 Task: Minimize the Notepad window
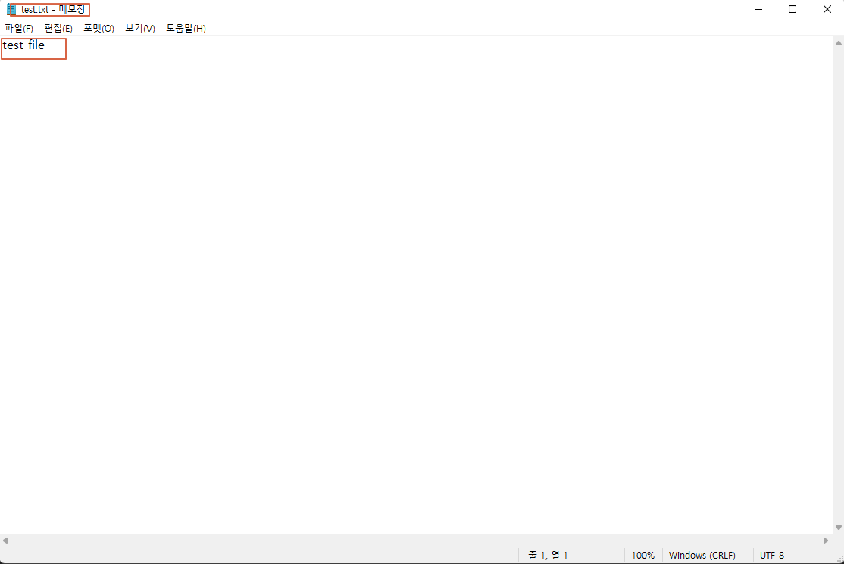pos(758,9)
